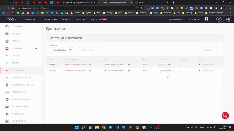Open language globe selector
This screenshot has height=131, width=234.
tap(229, 19)
